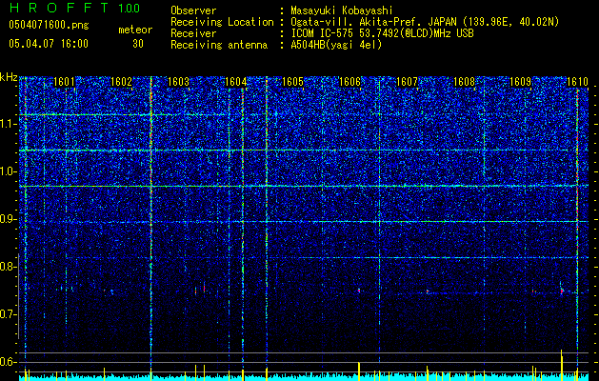Click the 1601 time marker
The image size is (599, 381).
[x=64, y=82]
